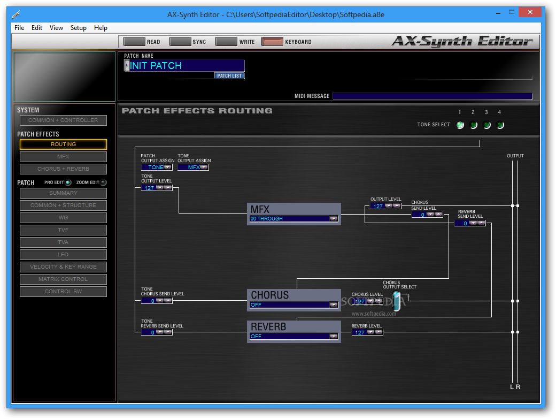Increase Tone Reverb Send Level
This screenshot has width=556, height=419.
tap(168, 332)
